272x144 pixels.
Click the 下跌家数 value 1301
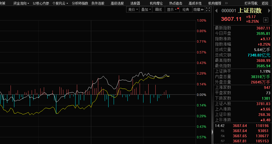coord(266,98)
